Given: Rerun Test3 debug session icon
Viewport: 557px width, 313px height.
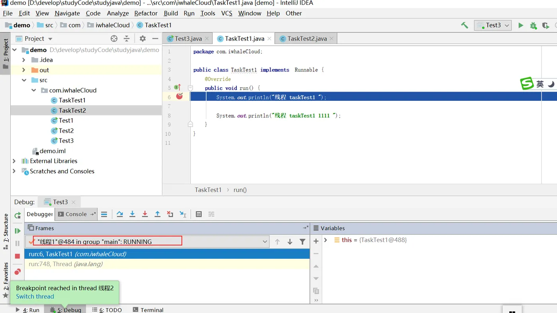Looking at the screenshot, I should pyautogui.click(x=18, y=215).
